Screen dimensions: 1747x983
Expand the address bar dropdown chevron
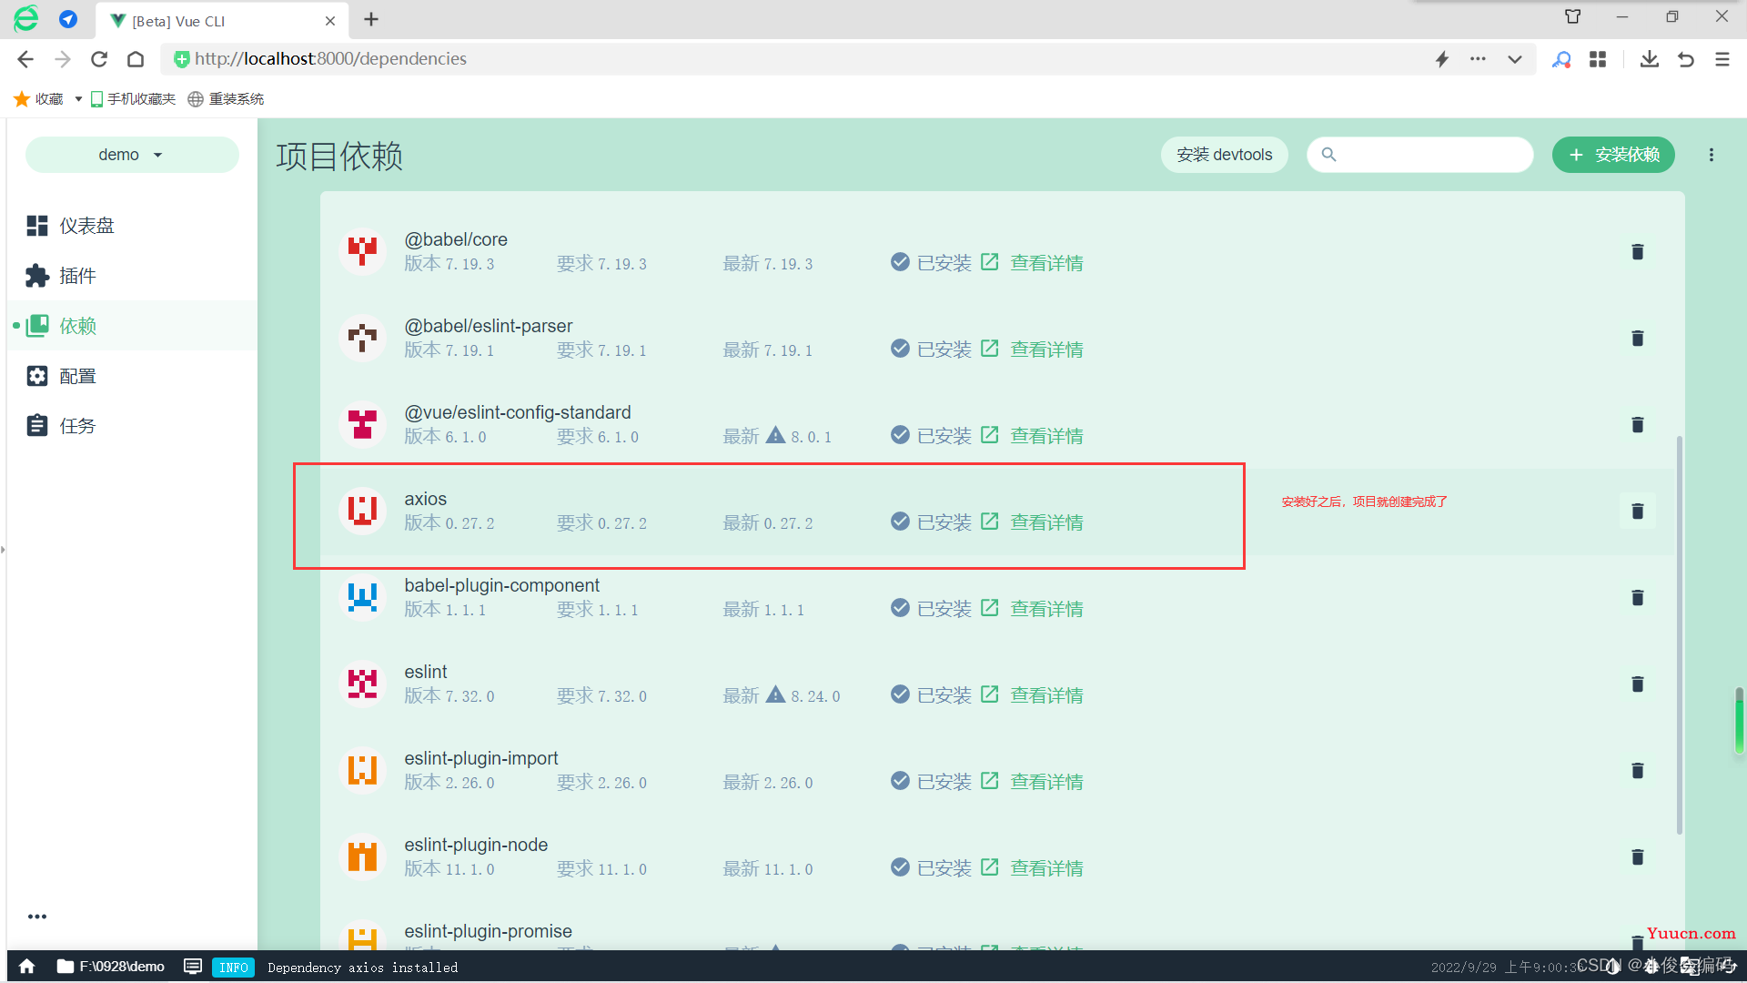point(1515,59)
